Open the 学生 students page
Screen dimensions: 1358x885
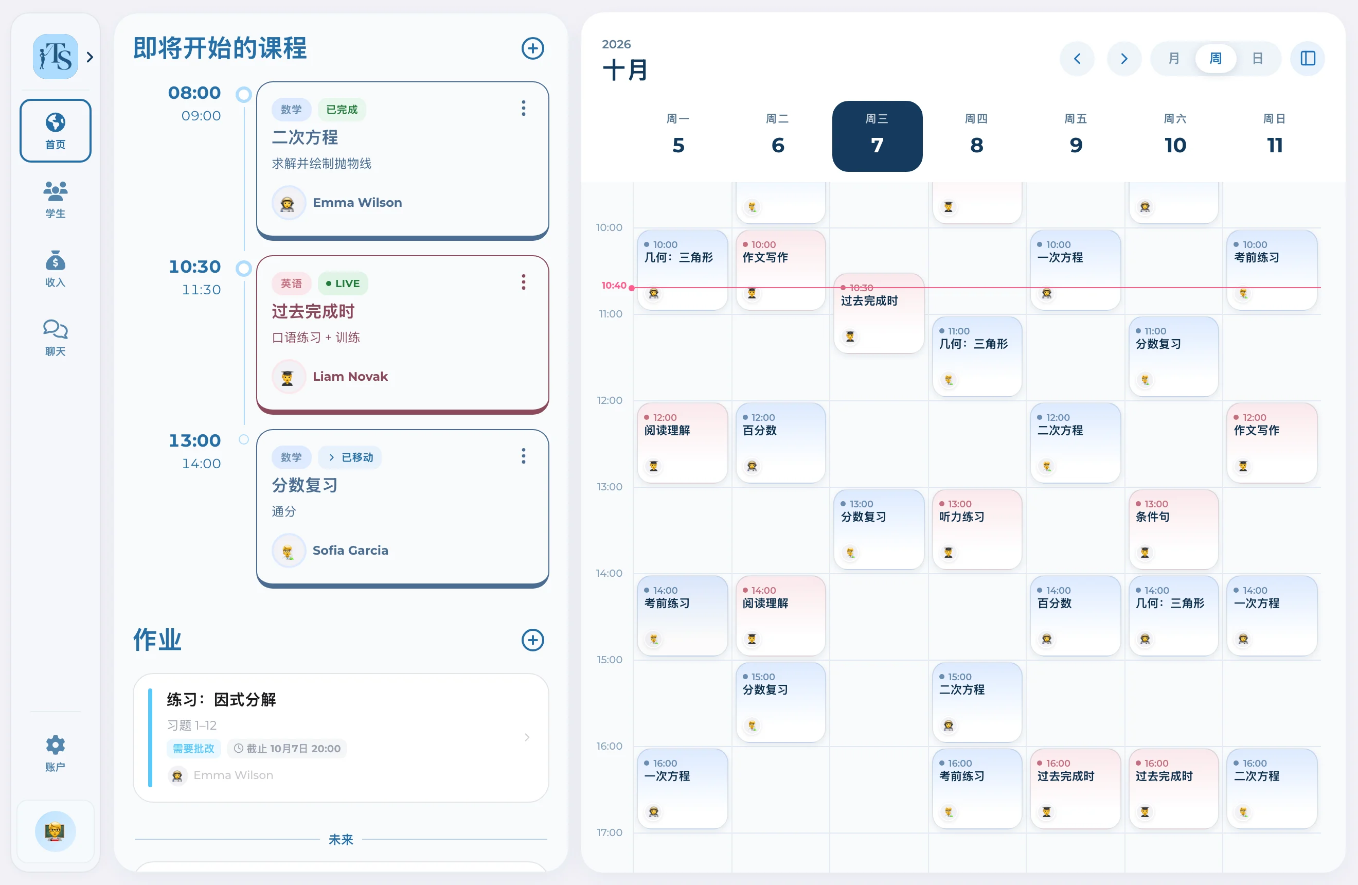(x=56, y=200)
